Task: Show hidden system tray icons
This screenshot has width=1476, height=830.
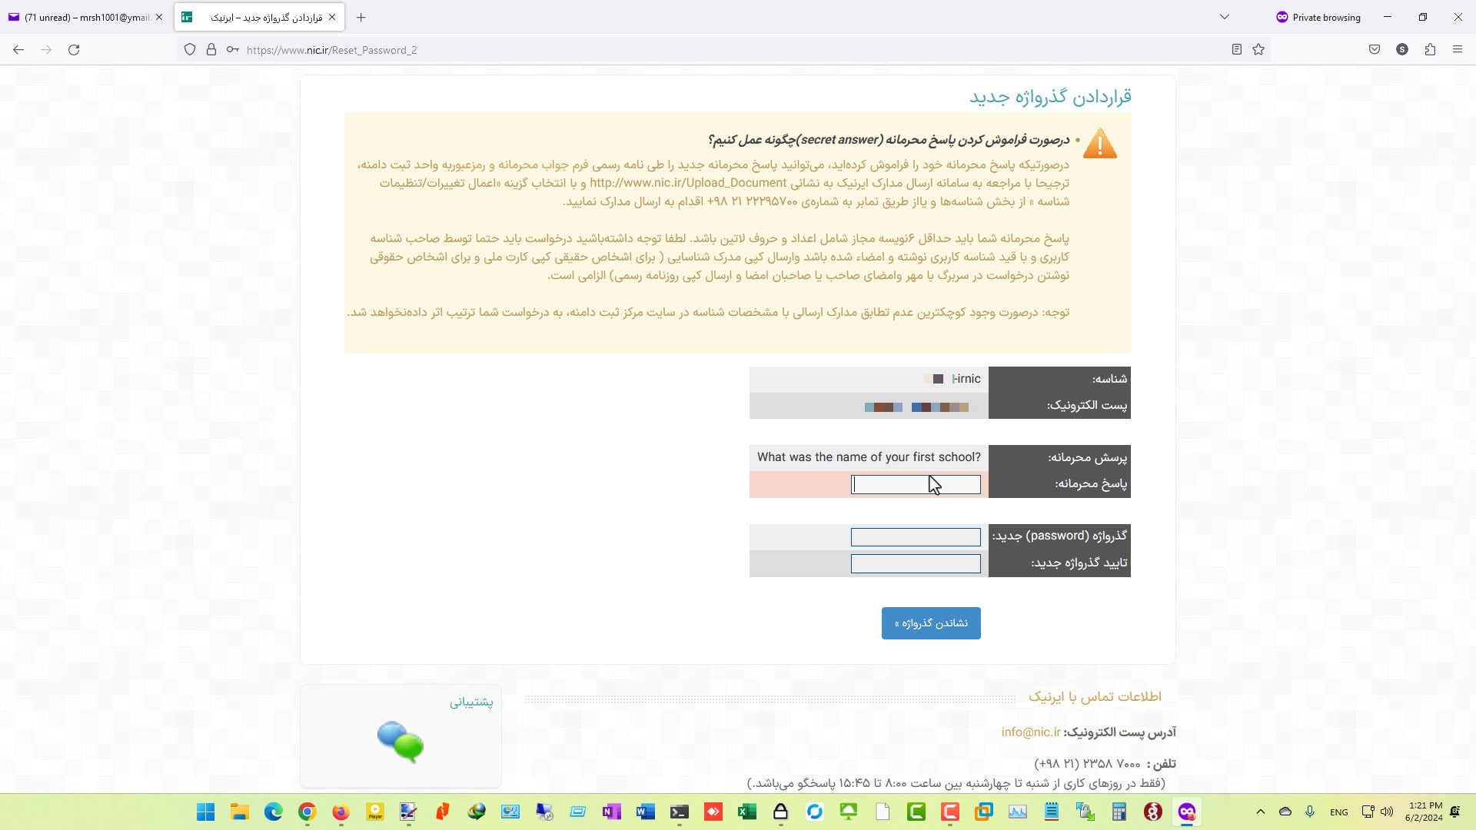Action: (1260, 812)
